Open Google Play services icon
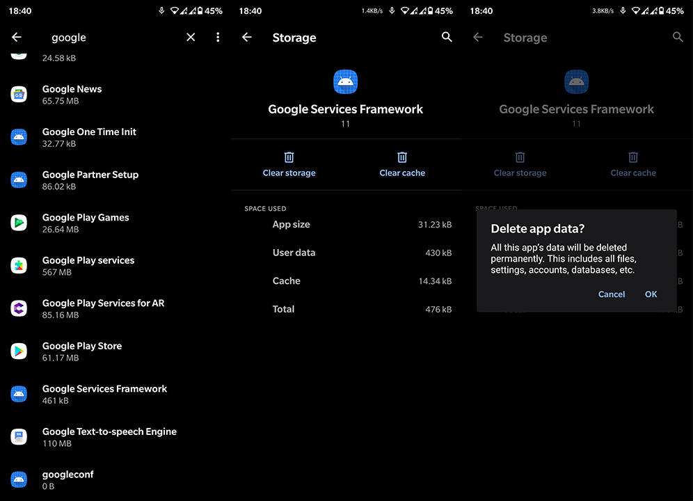Screen dimensions: 693x501 (x=19, y=265)
